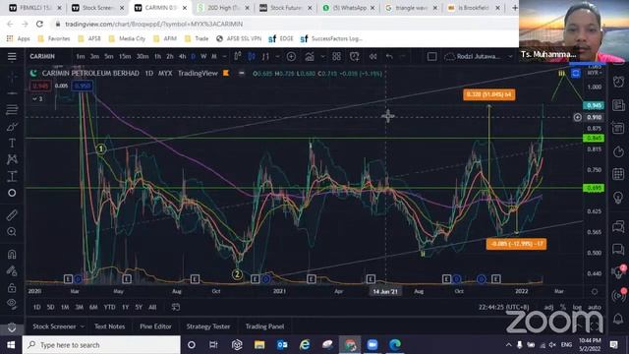Open Zoom from the Windows taskbar

[x=372, y=345]
